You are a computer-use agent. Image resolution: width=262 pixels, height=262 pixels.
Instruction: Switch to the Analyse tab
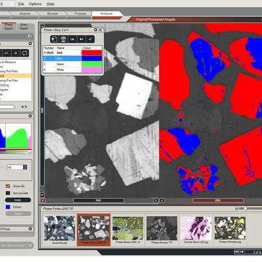pyautogui.click(x=106, y=14)
